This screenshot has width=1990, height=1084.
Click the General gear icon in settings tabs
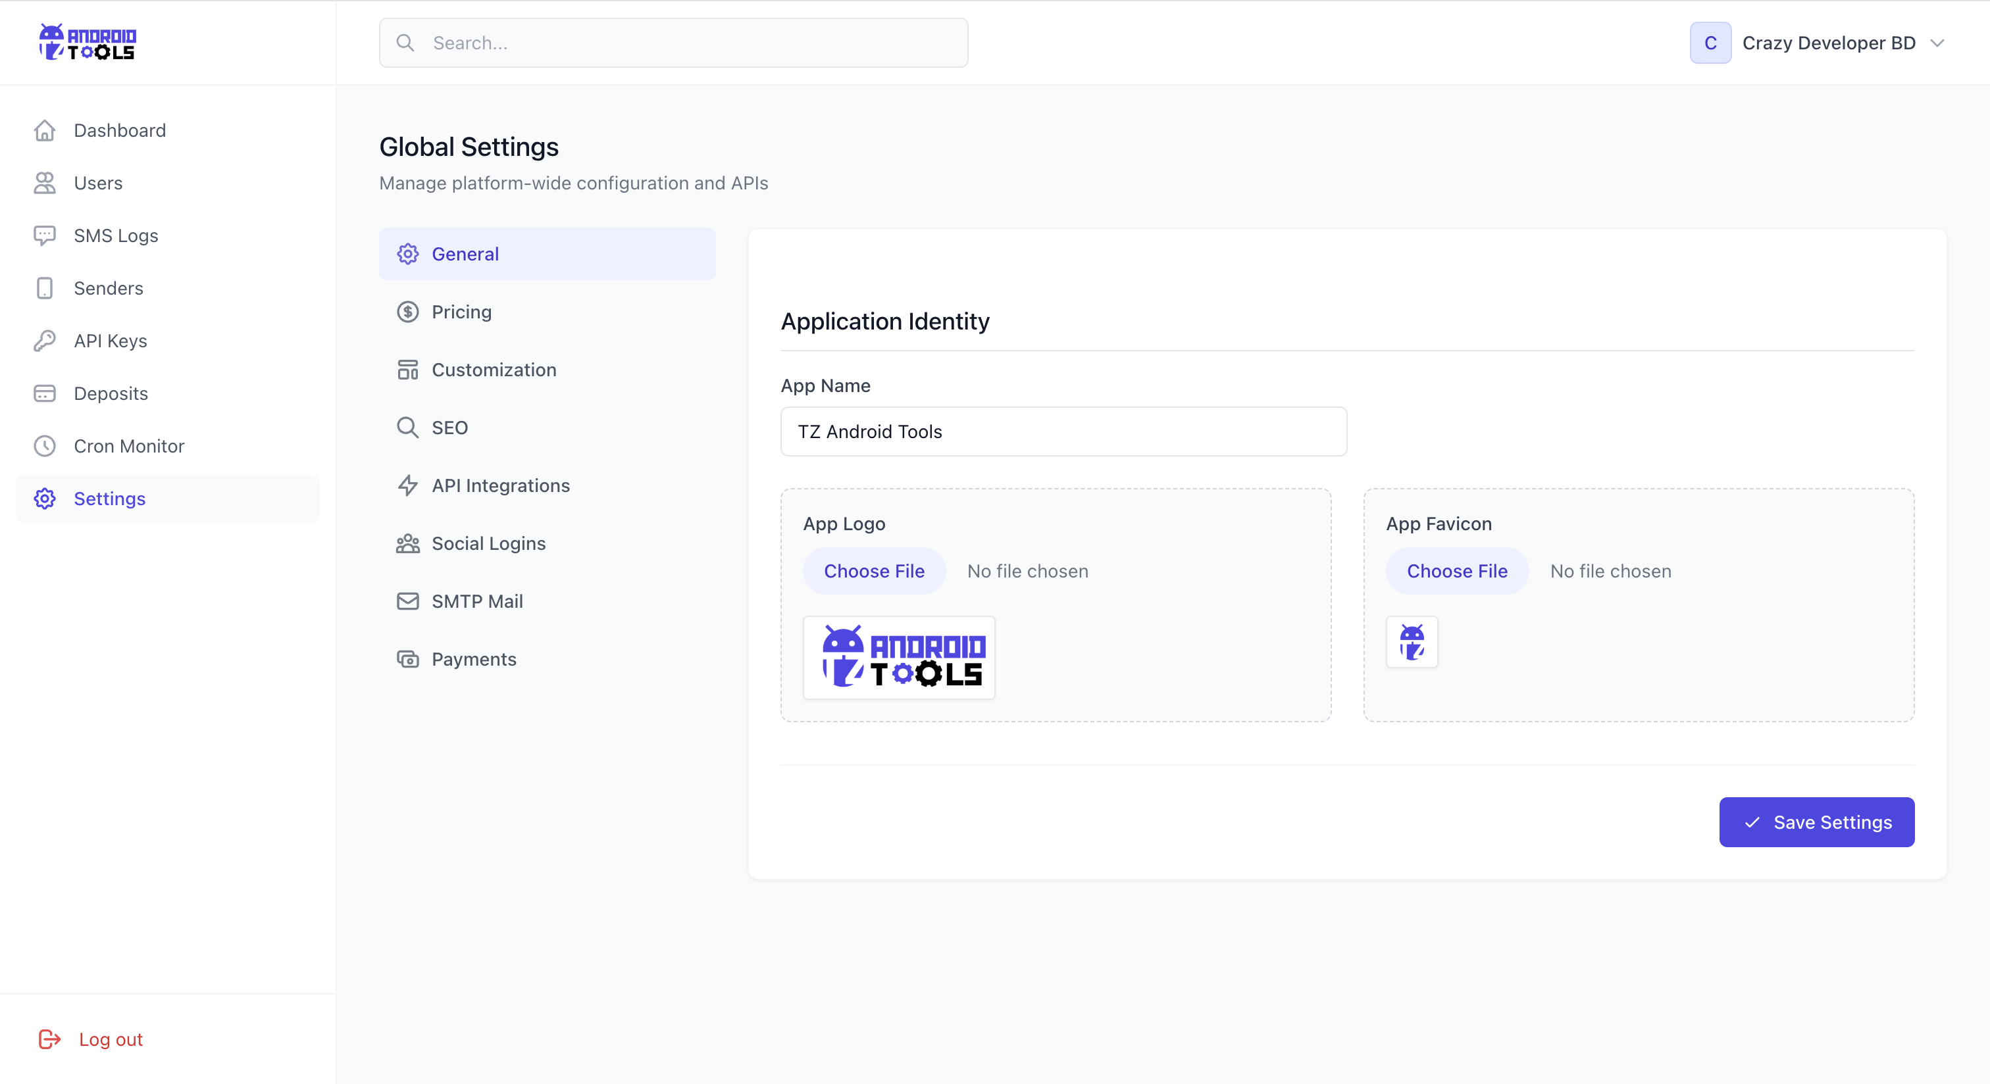tap(407, 254)
